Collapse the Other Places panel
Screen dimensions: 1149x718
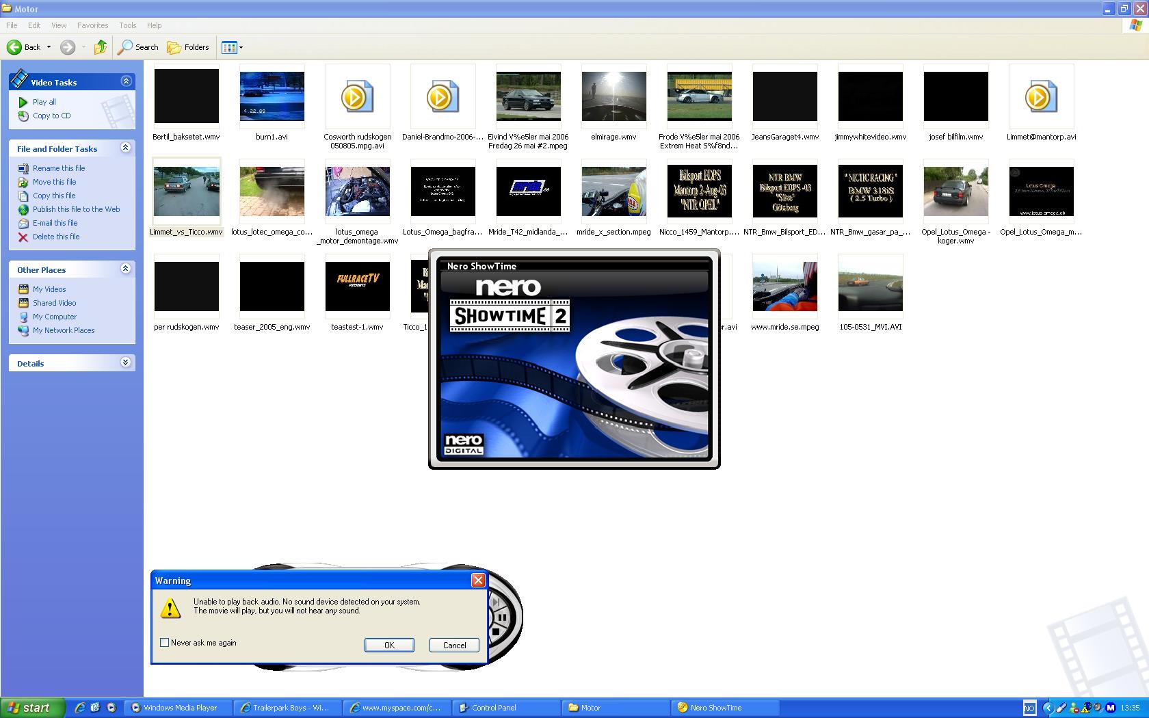[x=125, y=269]
